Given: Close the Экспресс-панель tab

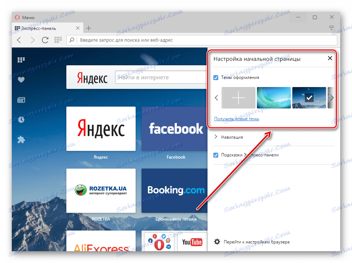Looking at the screenshot, I should [78, 28].
